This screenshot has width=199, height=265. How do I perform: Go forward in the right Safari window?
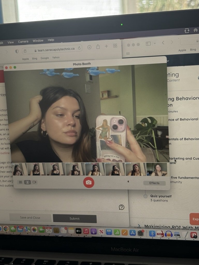coord(172,42)
